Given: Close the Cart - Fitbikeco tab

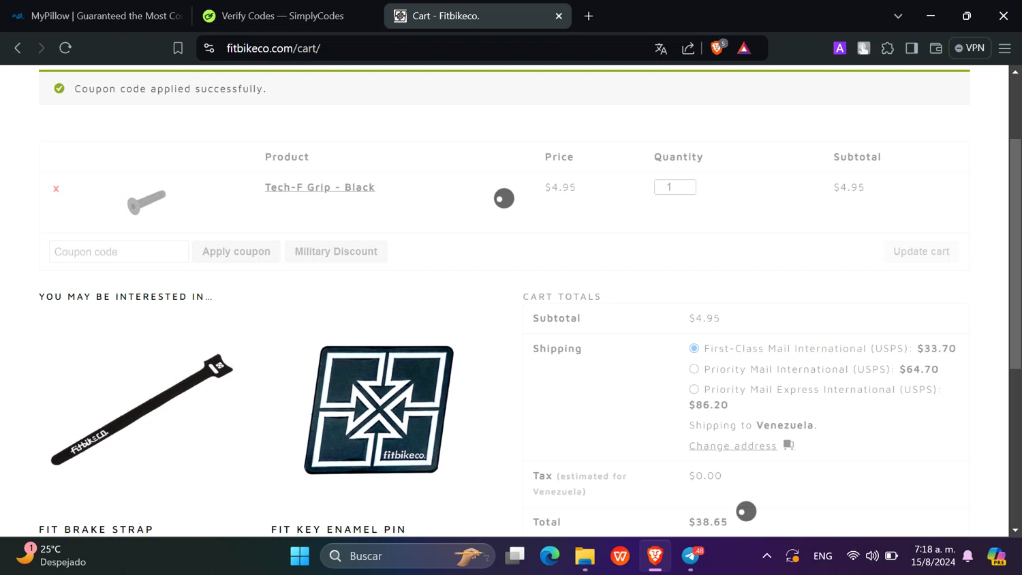Looking at the screenshot, I should click(x=559, y=16).
